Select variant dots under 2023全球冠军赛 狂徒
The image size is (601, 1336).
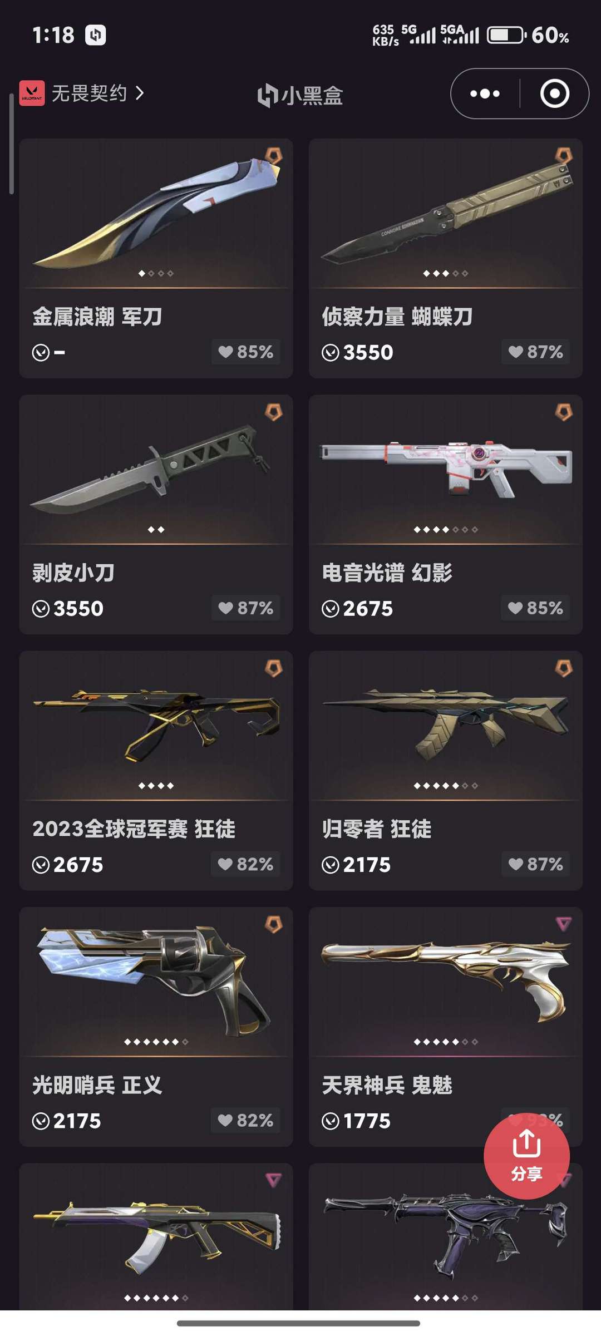(156, 786)
